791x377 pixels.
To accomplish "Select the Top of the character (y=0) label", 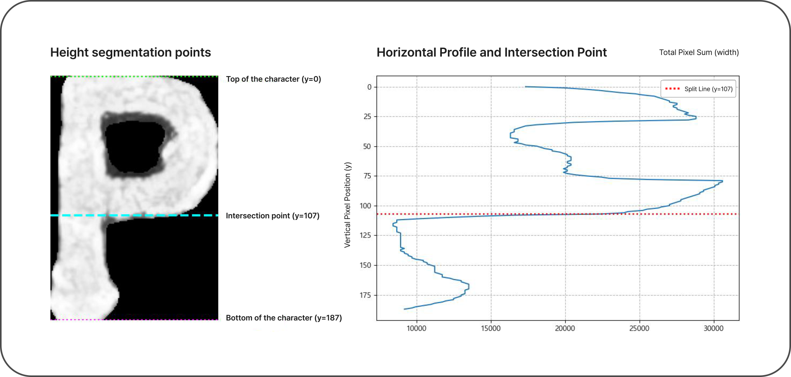I will point(273,79).
